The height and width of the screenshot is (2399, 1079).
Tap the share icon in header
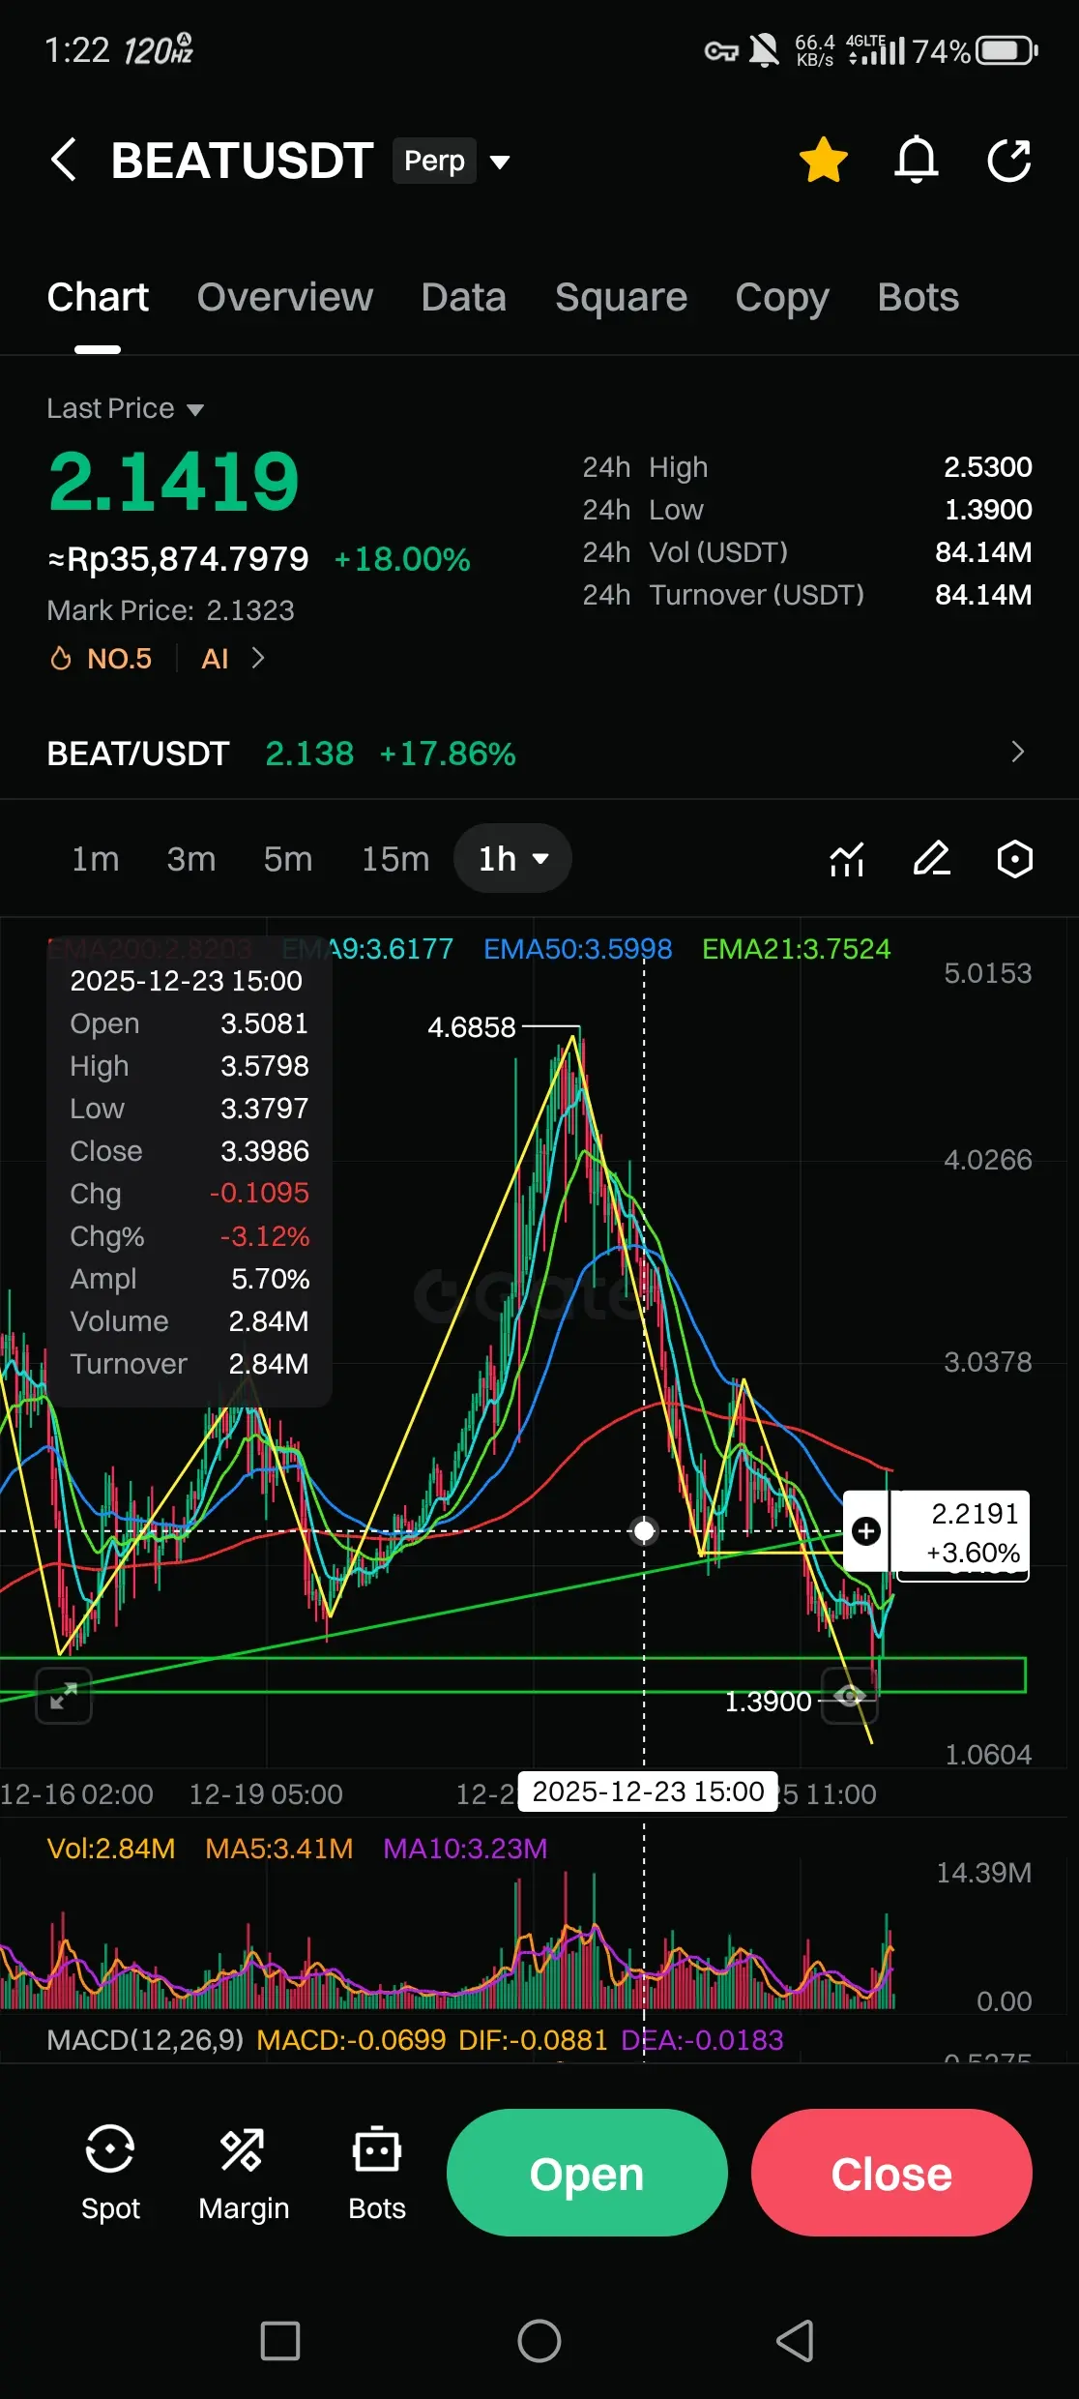[1009, 160]
